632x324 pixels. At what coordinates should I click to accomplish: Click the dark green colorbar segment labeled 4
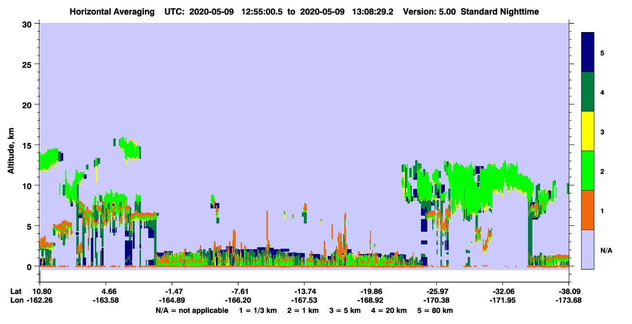(588, 92)
